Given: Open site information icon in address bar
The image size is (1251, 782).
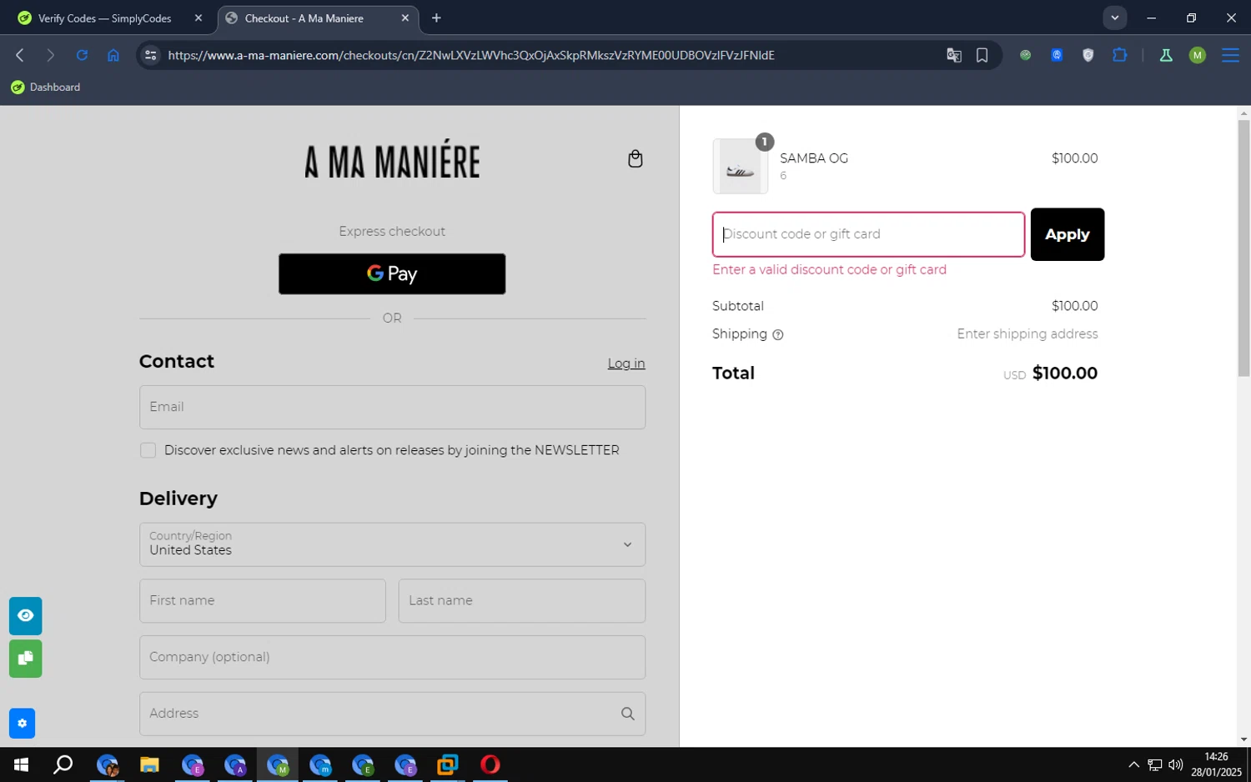Looking at the screenshot, I should (150, 55).
